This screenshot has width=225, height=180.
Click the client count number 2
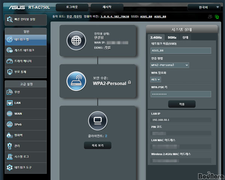[x=106, y=136]
